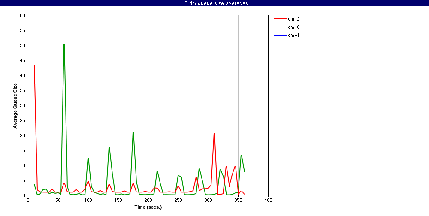Click the y-axis value 55
Viewport: 429px width, 216px height.
click(x=23, y=30)
